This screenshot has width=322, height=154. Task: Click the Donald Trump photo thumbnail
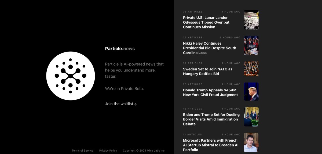[x=251, y=92]
